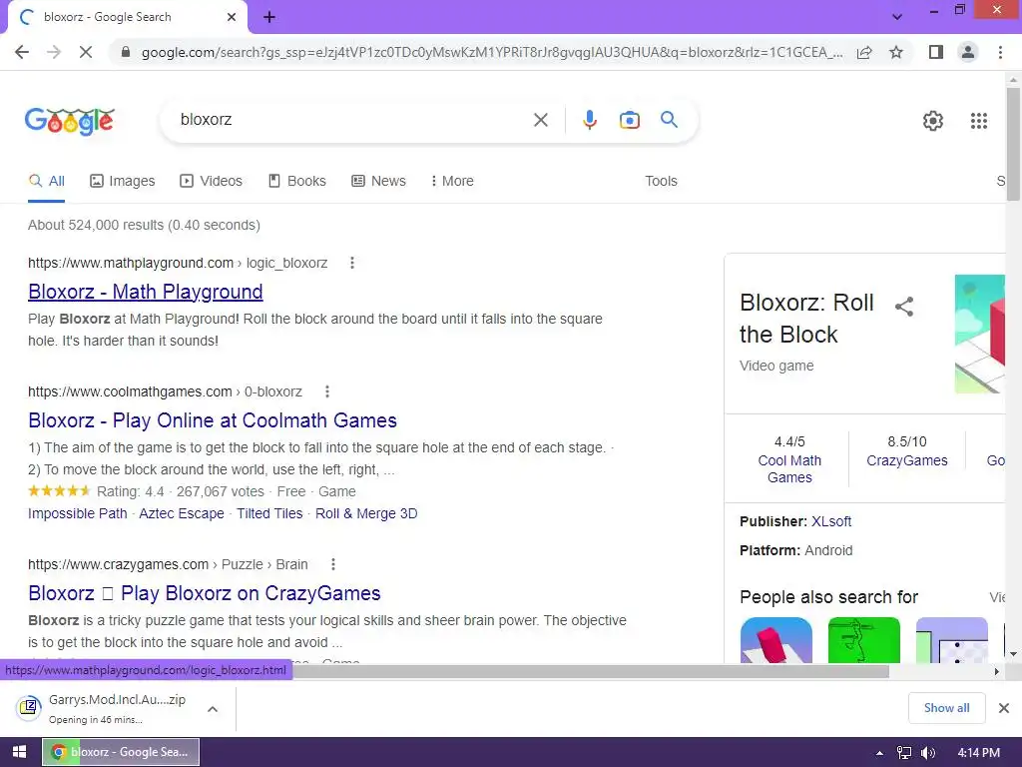Switch to News results
The height and width of the screenshot is (767, 1022).
378,181
